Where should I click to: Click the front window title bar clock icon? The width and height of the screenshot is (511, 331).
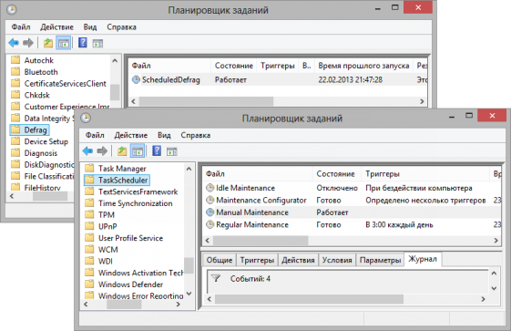pyautogui.click(x=86, y=118)
